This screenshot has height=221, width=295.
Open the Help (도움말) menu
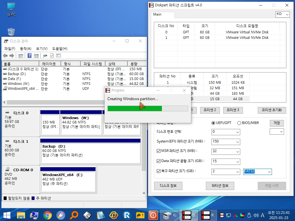60,49
